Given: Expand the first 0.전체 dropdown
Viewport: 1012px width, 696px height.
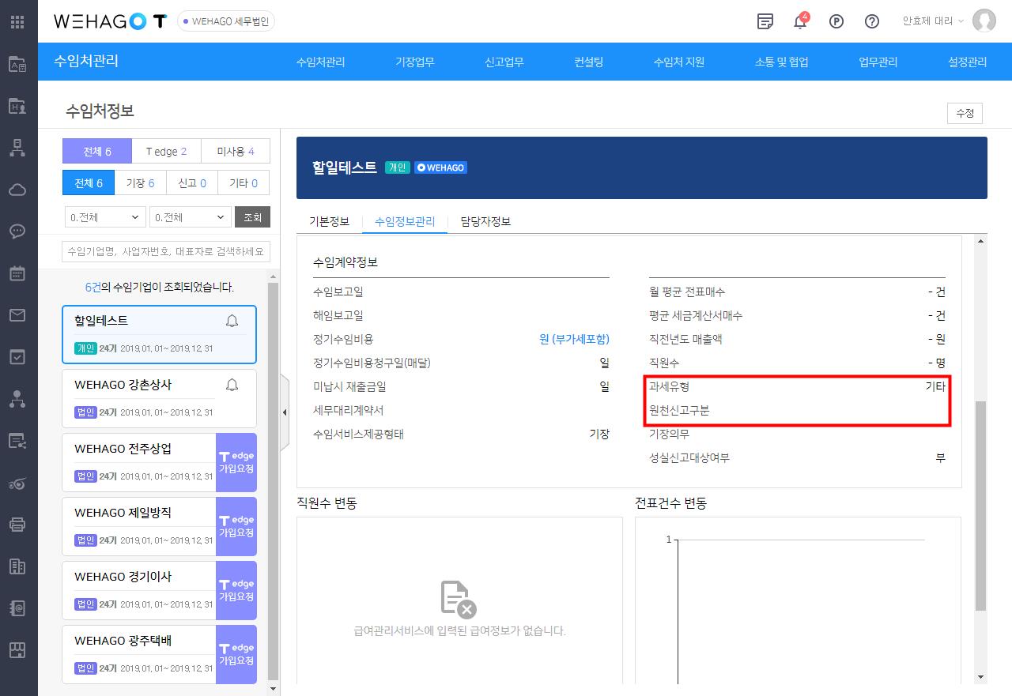Looking at the screenshot, I should (x=104, y=217).
